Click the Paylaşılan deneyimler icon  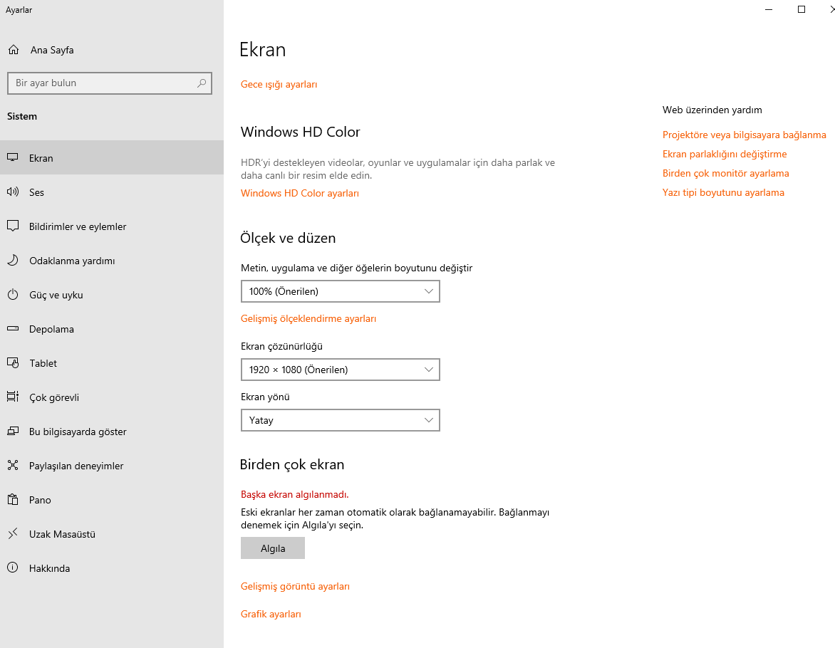click(13, 466)
